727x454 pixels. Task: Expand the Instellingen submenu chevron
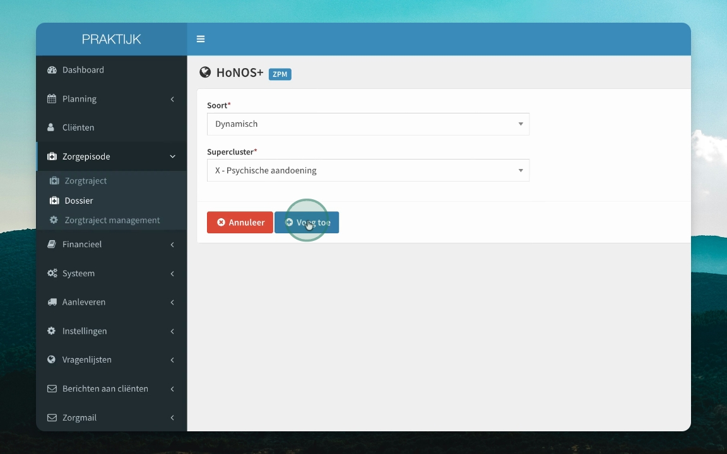pos(172,331)
